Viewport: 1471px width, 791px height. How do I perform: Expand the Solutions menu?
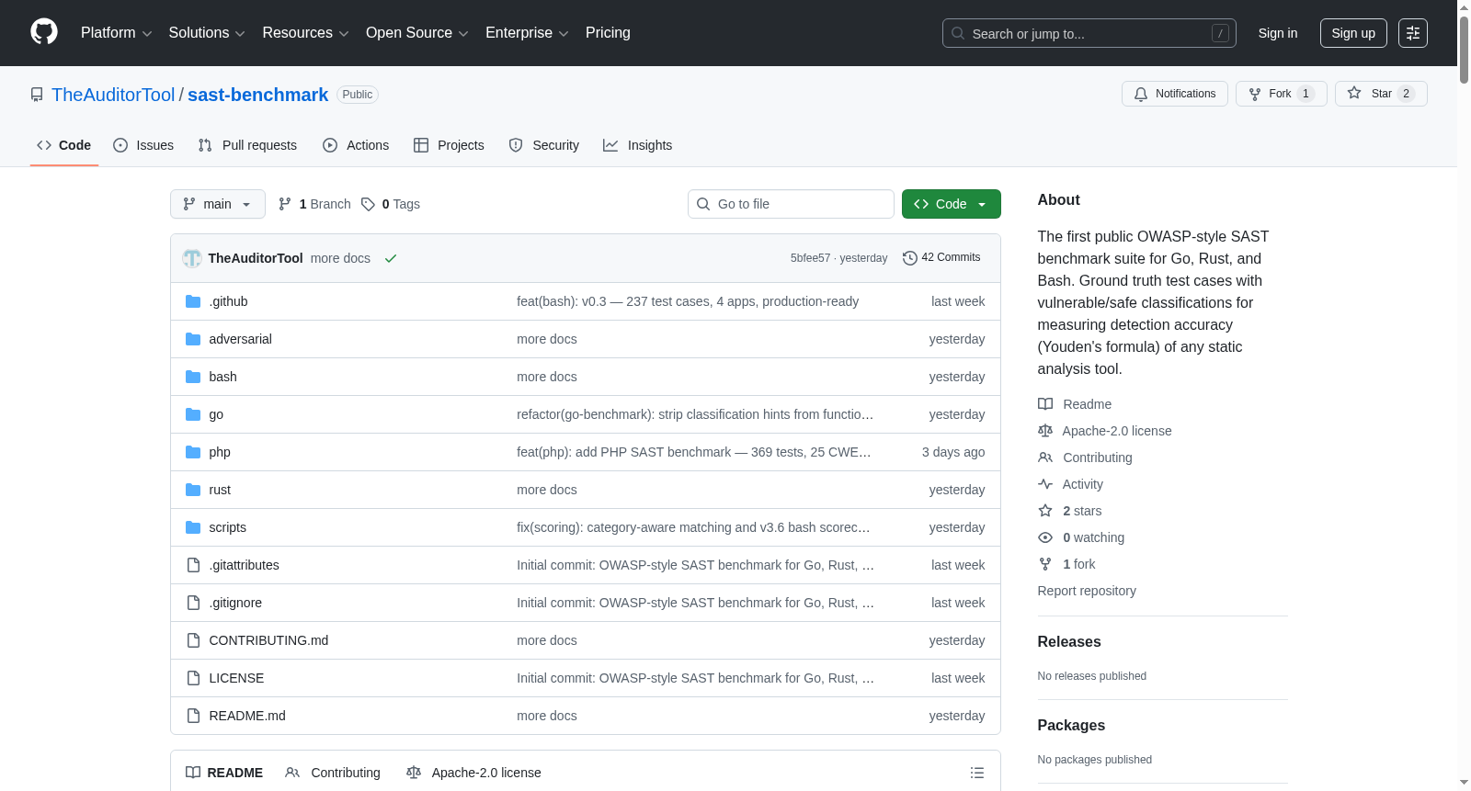tap(207, 33)
